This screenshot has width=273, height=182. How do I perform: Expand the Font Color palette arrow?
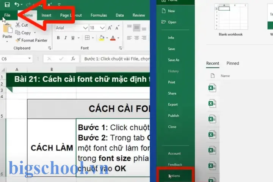pyautogui.click(x=118, y=38)
